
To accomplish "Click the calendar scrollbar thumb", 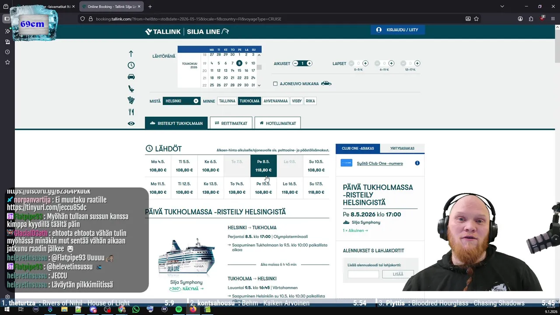I will click(259, 67).
